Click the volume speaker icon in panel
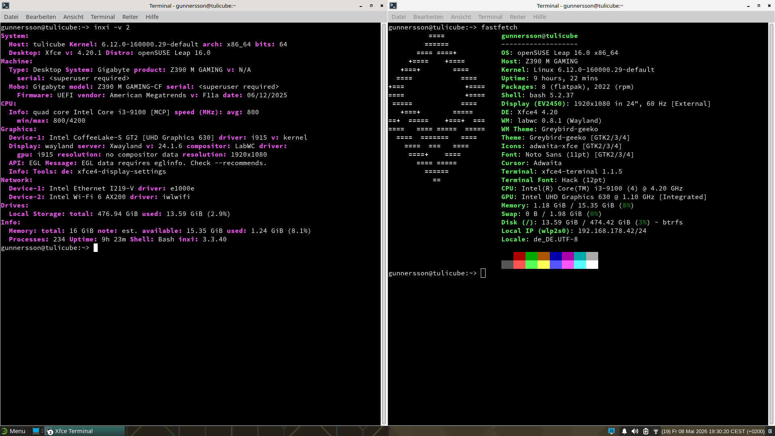Screen dimensions: 775x436 635,431
